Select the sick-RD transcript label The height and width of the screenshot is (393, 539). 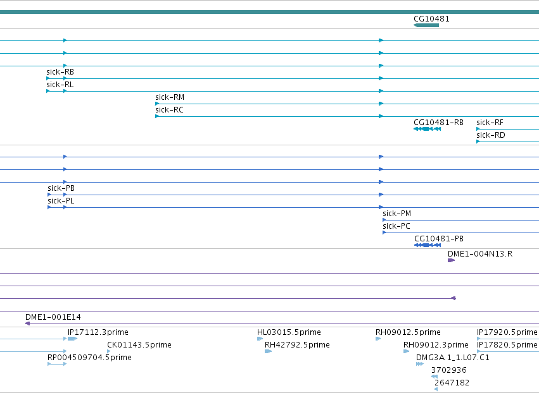point(491,135)
